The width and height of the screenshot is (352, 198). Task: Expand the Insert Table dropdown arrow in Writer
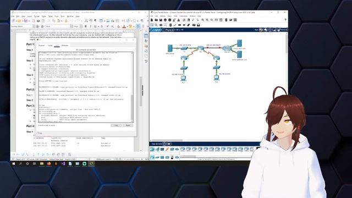tap(105, 21)
